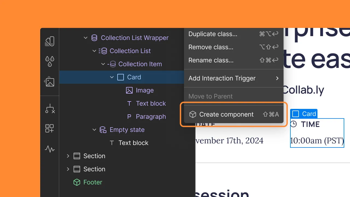The image size is (350, 197).
Task: Collapse the Empty state disclosure arrow
Action: coord(94,130)
